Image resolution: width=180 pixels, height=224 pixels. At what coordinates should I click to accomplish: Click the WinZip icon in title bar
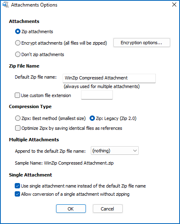[x=5, y=5]
